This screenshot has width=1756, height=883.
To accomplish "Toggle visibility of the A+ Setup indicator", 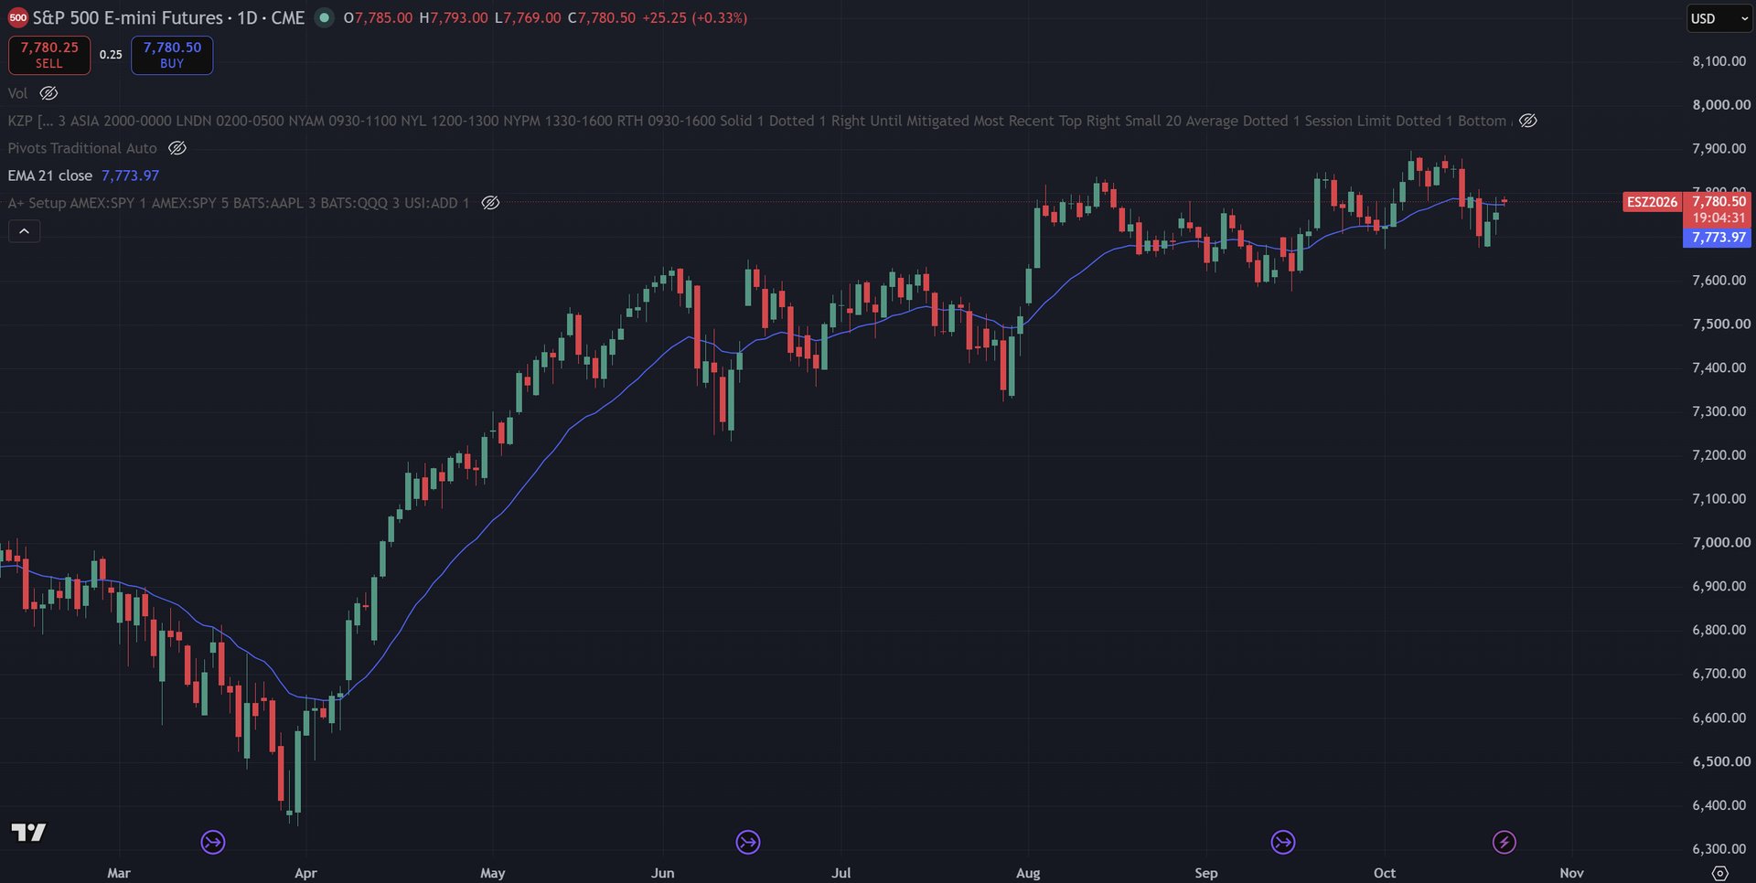I will [x=490, y=203].
